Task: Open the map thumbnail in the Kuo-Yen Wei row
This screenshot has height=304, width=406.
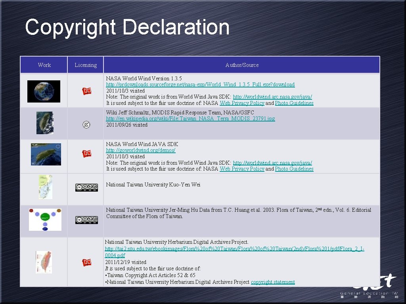Action: (x=45, y=187)
